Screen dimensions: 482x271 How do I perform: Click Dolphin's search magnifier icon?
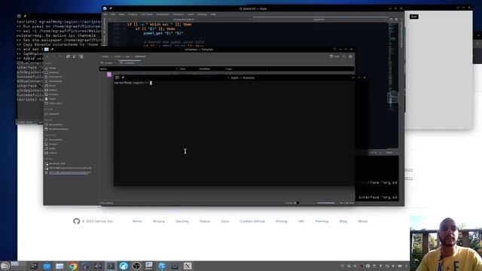pyautogui.click(x=344, y=56)
